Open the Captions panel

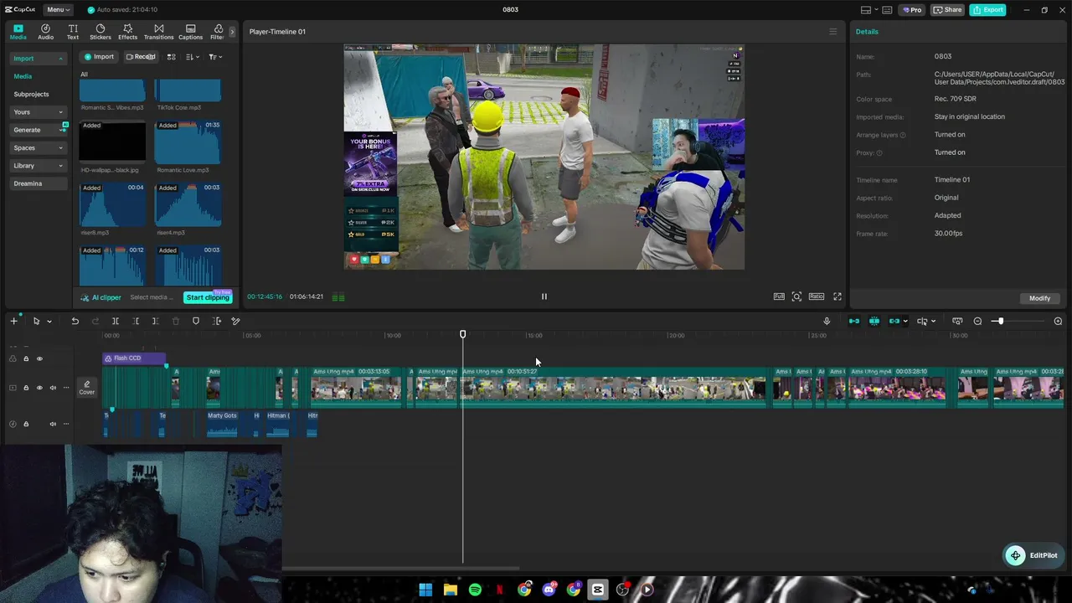tap(190, 32)
